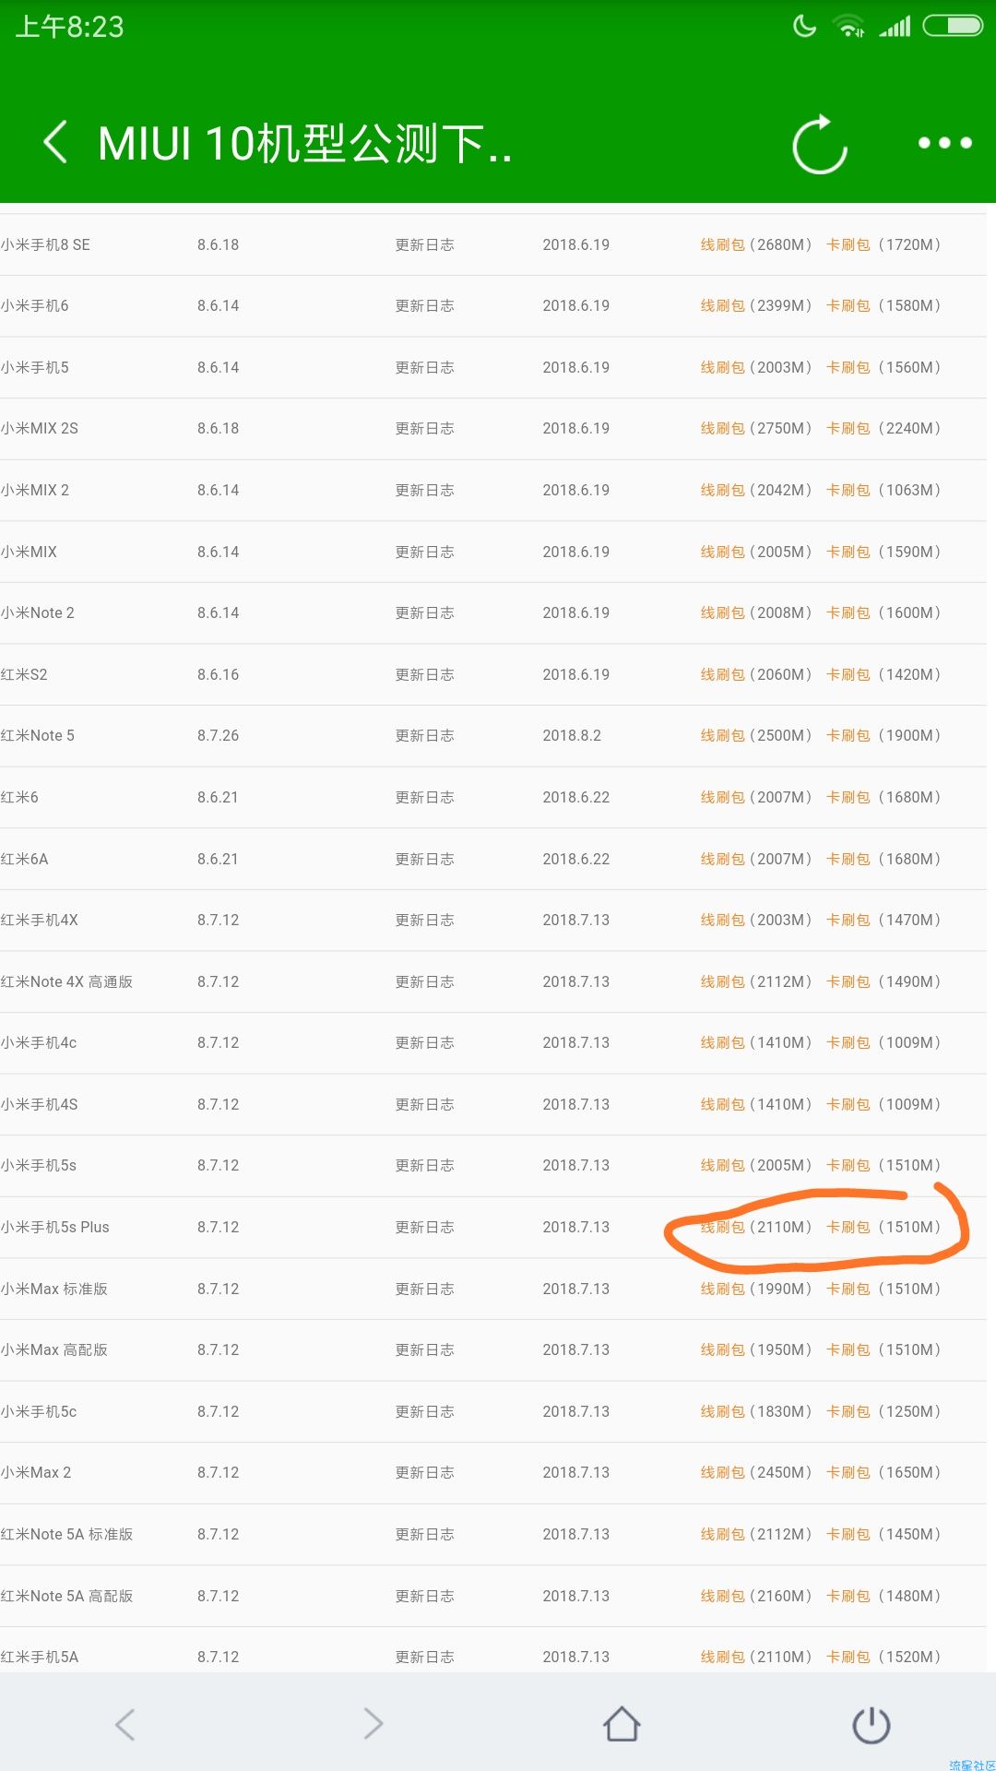Select the model name 红米Note 5A 标准版

click(x=66, y=1534)
